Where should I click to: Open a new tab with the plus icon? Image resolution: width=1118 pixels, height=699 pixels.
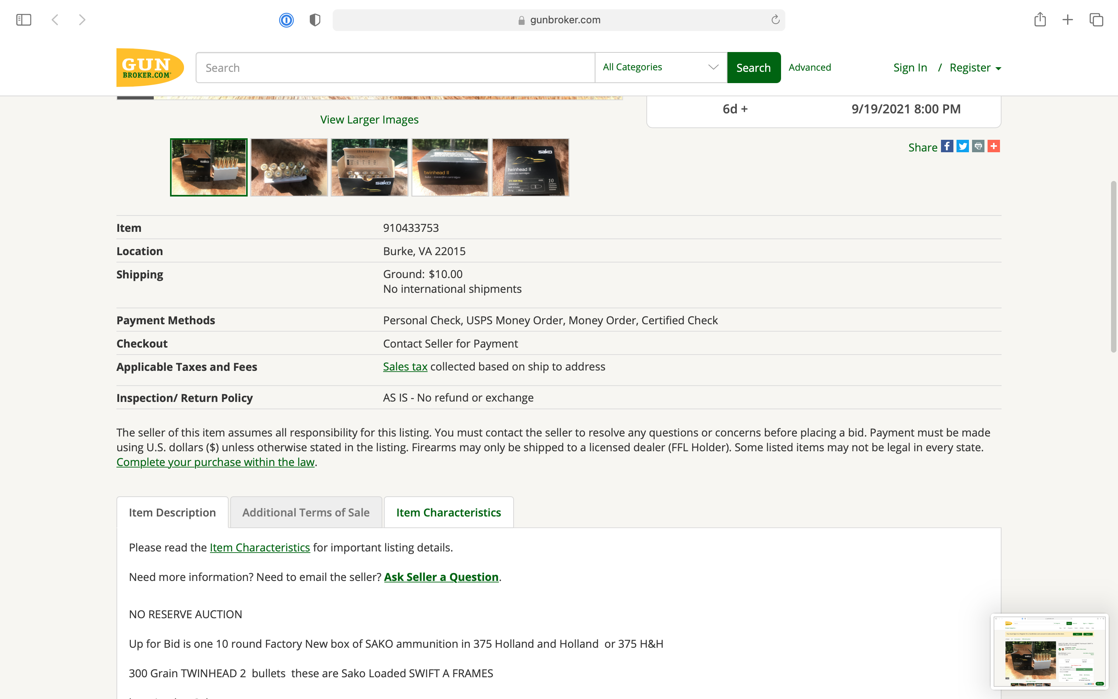(1068, 20)
